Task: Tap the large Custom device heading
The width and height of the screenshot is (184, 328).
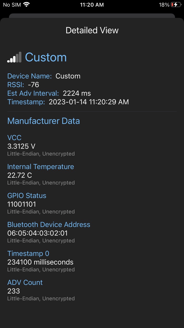Action: point(46,57)
